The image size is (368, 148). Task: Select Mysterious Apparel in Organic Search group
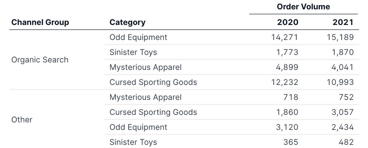(145, 67)
